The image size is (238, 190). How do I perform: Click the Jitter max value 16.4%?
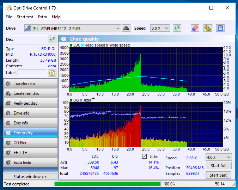coord(153,168)
